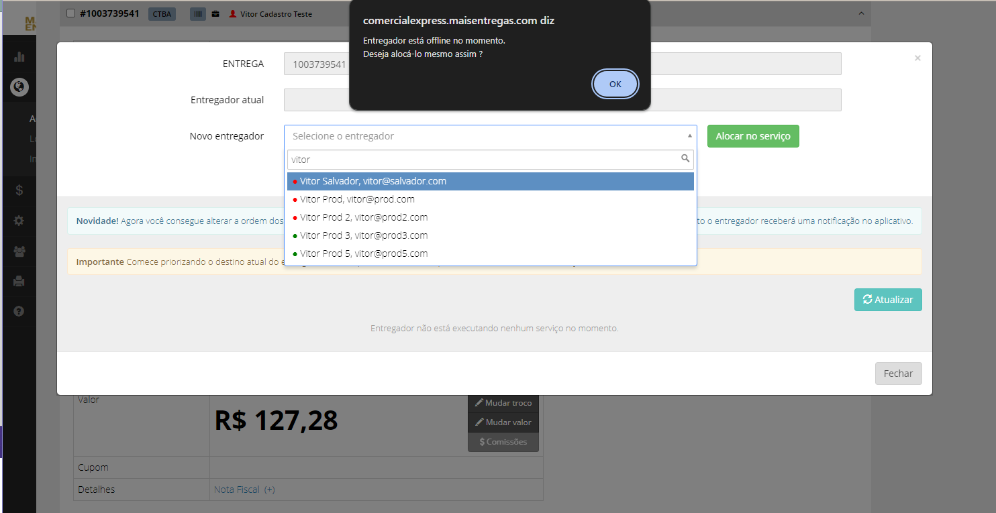996x513 pixels.
Task: Choose Vitor Salvador from the courier list
Action: tap(491, 181)
